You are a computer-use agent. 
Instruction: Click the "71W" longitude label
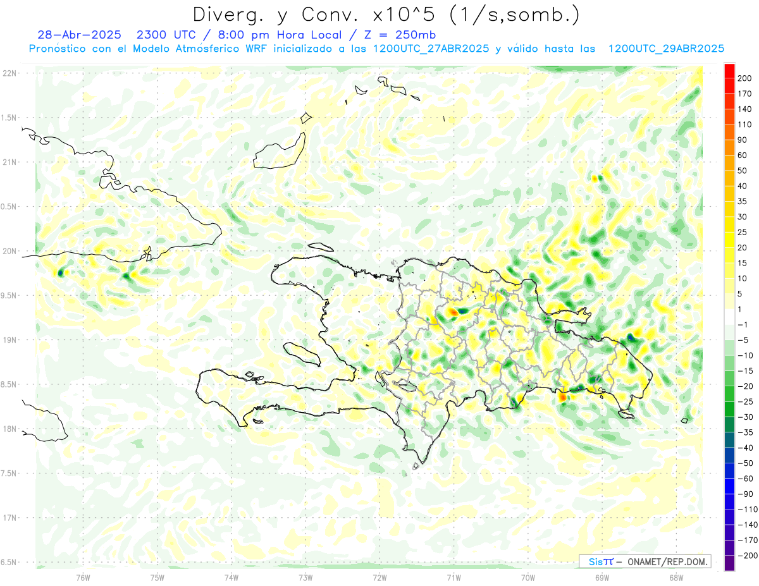click(x=454, y=578)
